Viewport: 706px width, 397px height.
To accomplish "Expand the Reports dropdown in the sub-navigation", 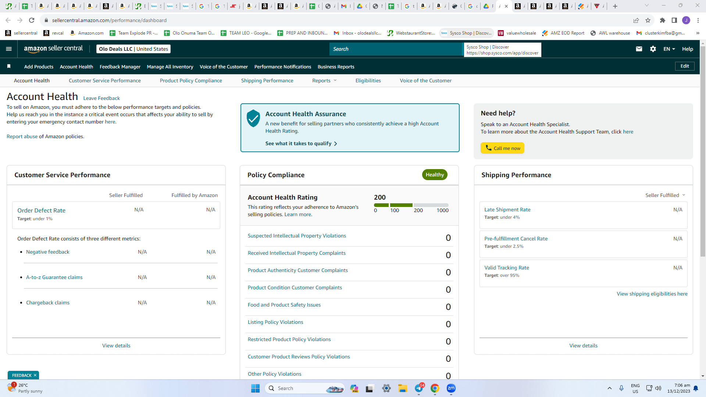I will pos(324,81).
